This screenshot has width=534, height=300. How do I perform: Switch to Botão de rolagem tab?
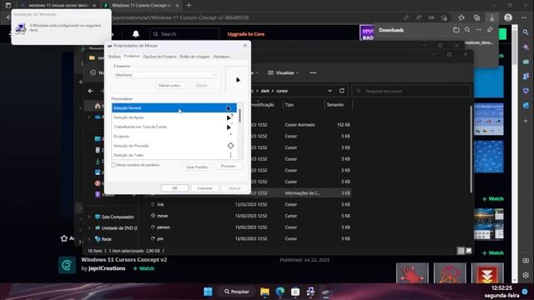click(194, 57)
